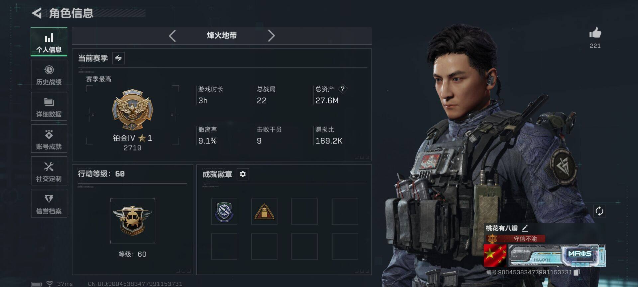Click the character rotate refresh icon
This screenshot has height=287, width=638.
599,211
